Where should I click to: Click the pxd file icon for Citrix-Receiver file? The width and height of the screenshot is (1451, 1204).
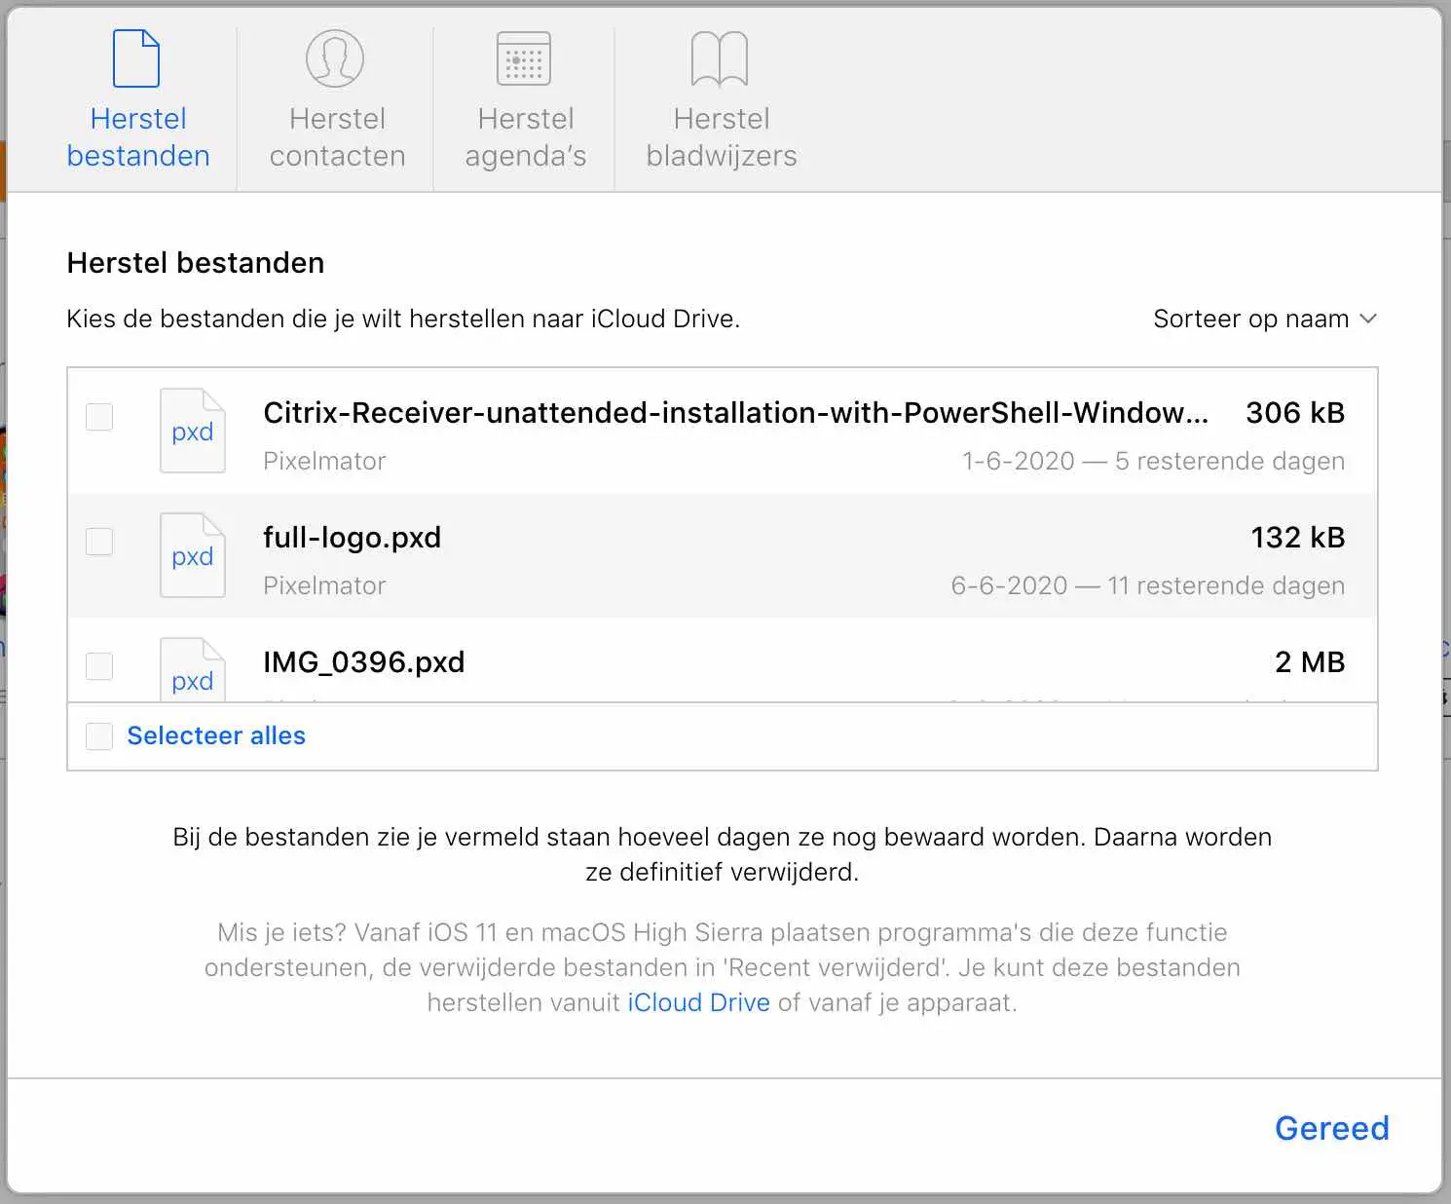193,431
